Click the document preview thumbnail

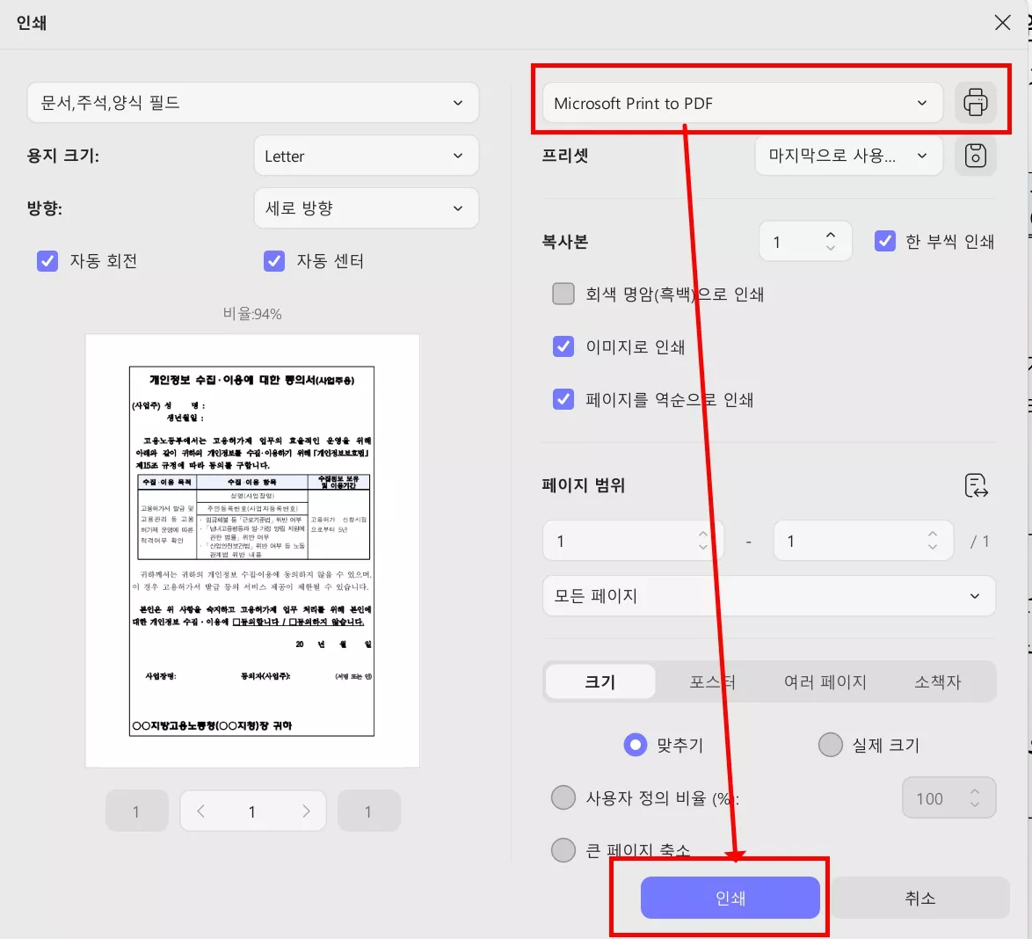pos(251,550)
